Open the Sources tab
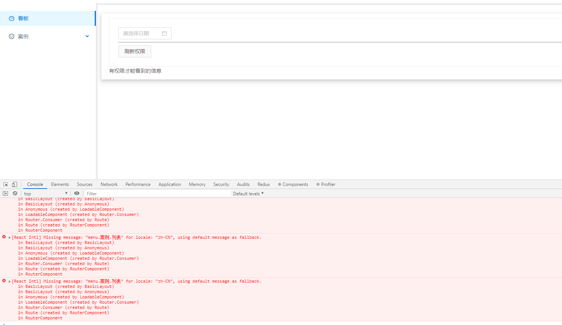The width and height of the screenshot is (562, 325). point(85,184)
